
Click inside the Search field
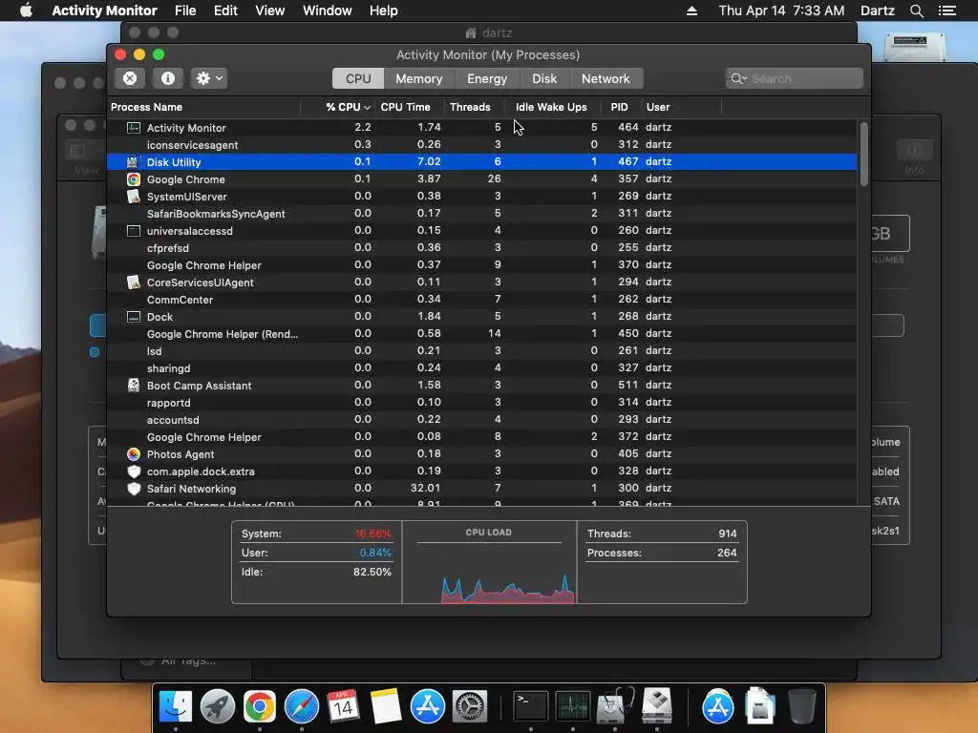[x=794, y=78]
